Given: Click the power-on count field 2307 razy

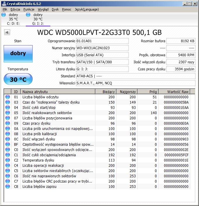Looking at the screenshot, I should coord(181,62).
